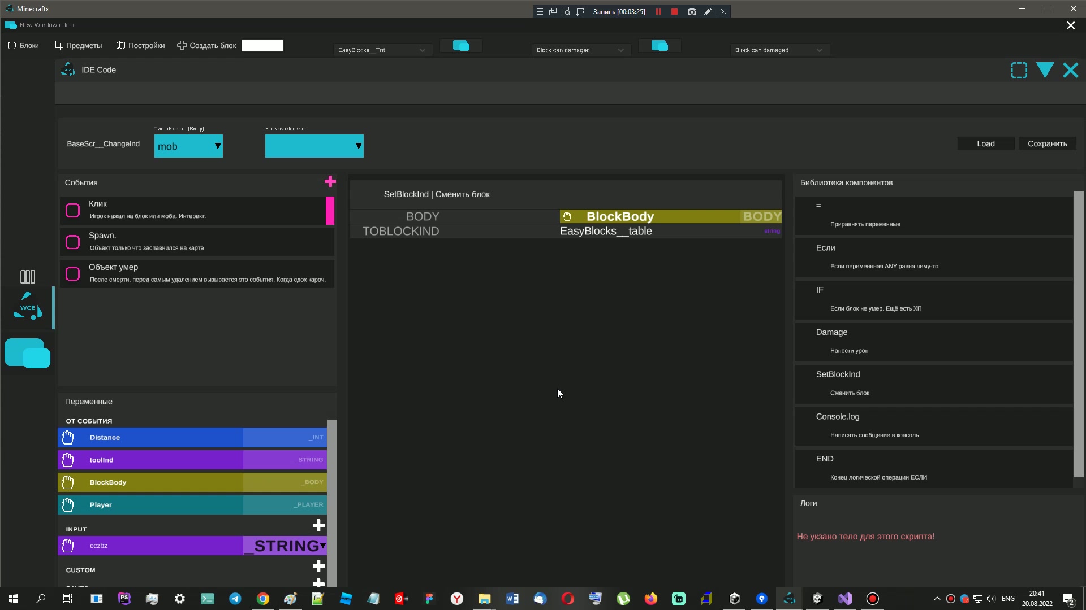Viewport: 1086px width, 610px height.
Task: Open the Постройки menu
Action: 140,46
